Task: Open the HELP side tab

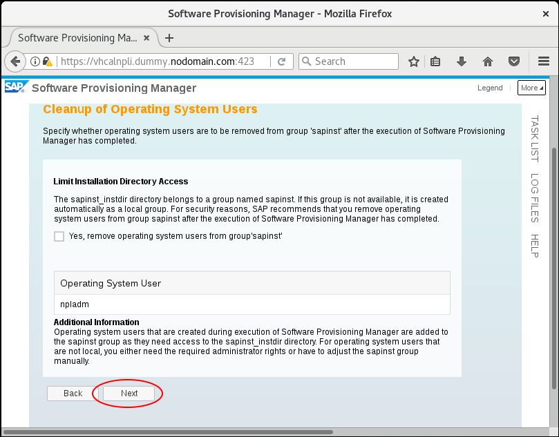Action: [534, 246]
